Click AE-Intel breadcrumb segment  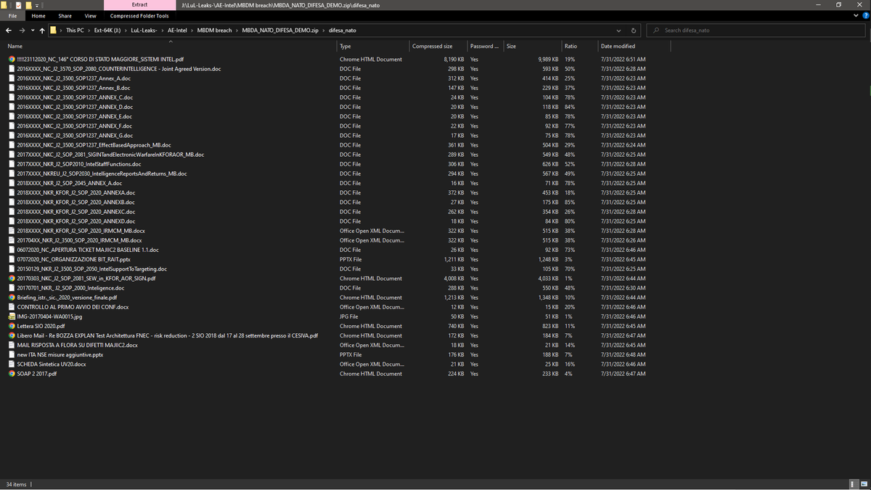click(178, 30)
